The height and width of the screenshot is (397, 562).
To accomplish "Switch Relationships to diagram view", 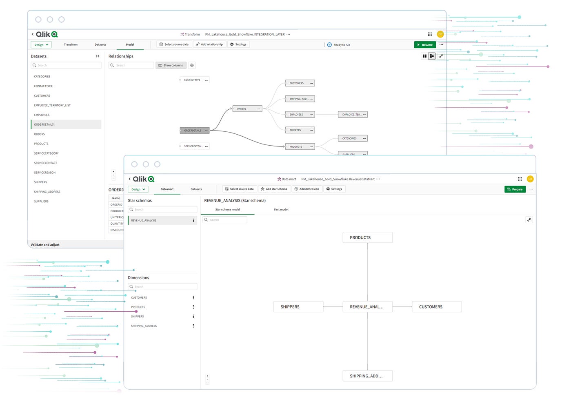I will [432, 56].
